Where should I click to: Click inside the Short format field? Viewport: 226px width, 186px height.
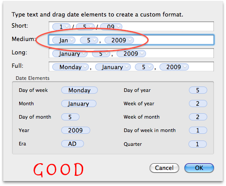tap(131, 26)
